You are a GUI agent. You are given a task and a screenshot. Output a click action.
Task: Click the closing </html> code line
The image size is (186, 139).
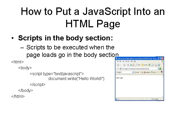[18, 96]
